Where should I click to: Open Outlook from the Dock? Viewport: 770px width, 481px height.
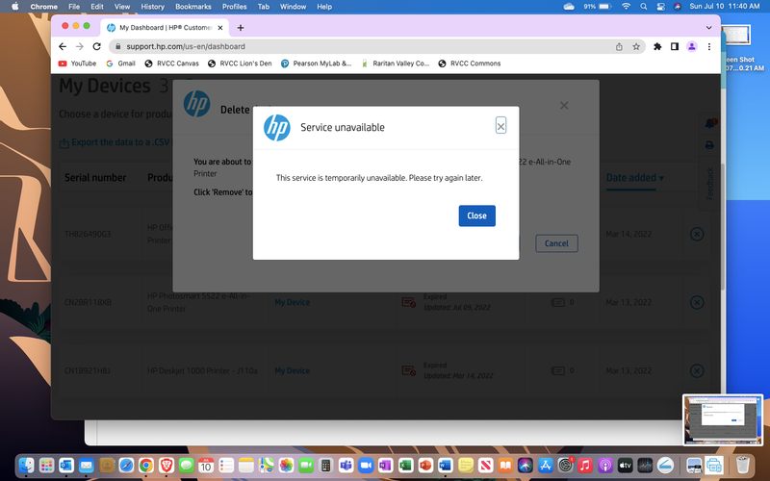coord(66,465)
